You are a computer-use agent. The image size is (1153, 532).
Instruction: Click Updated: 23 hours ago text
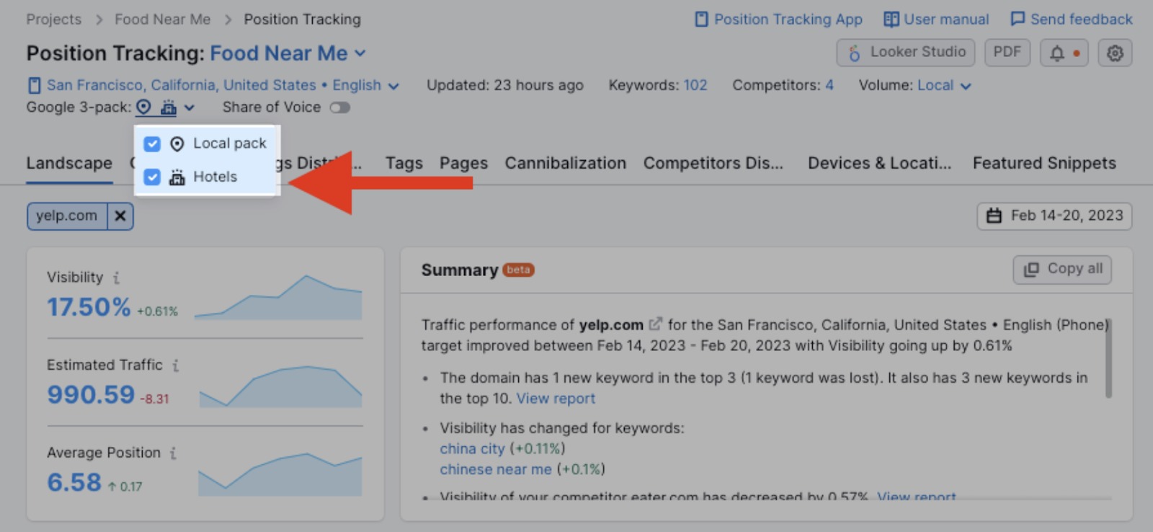pyautogui.click(x=504, y=85)
